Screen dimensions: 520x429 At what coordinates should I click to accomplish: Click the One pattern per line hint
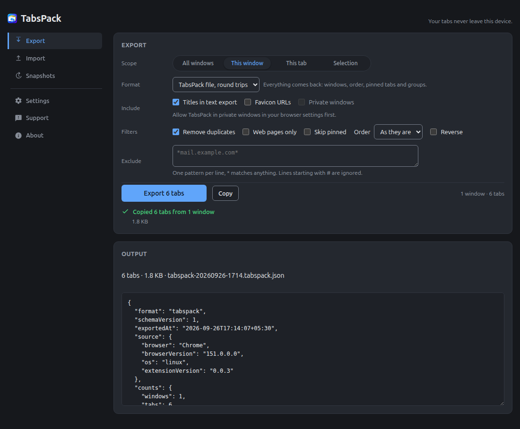coord(267,173)
